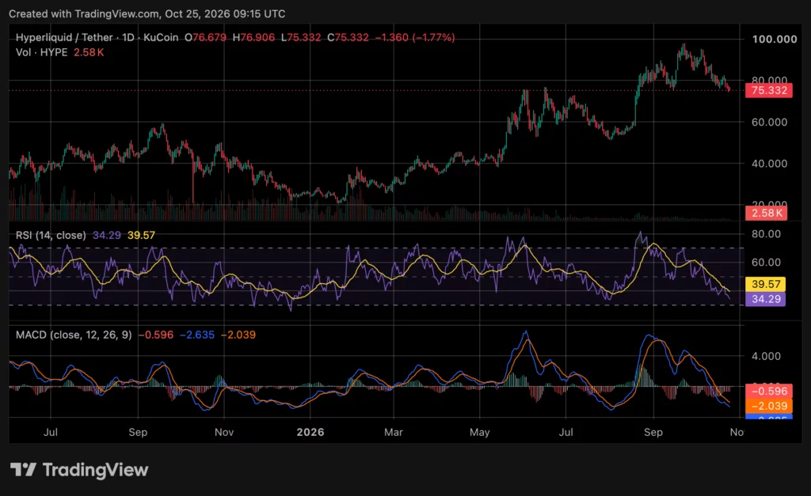Click the orange −2.039 MACD legend value
Viewport: 811px width, 496px height.
pos(238,335)
